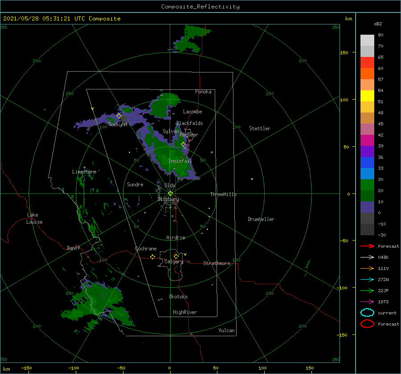401x374 pixels.
Task: Click the cyan 27ZW arrow in legend
Action: (367, 280)
